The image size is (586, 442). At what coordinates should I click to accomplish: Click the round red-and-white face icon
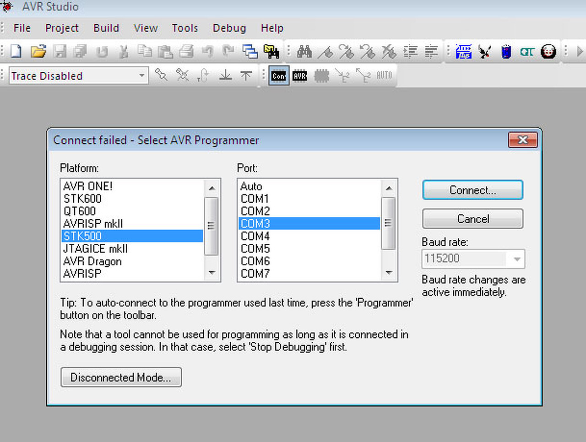[548, 51]
